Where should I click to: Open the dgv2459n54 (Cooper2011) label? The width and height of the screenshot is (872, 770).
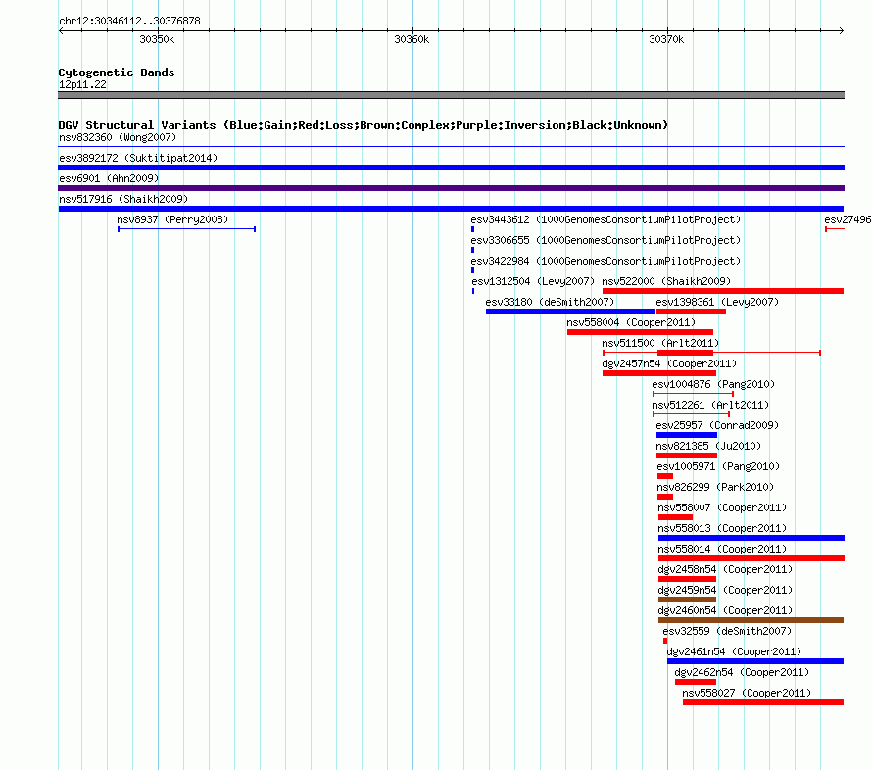click(725, 590)
